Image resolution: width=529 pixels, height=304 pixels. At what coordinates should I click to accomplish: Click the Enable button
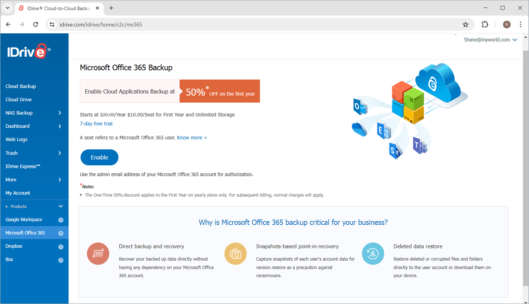pyautogui.click(x=99, y=158)
